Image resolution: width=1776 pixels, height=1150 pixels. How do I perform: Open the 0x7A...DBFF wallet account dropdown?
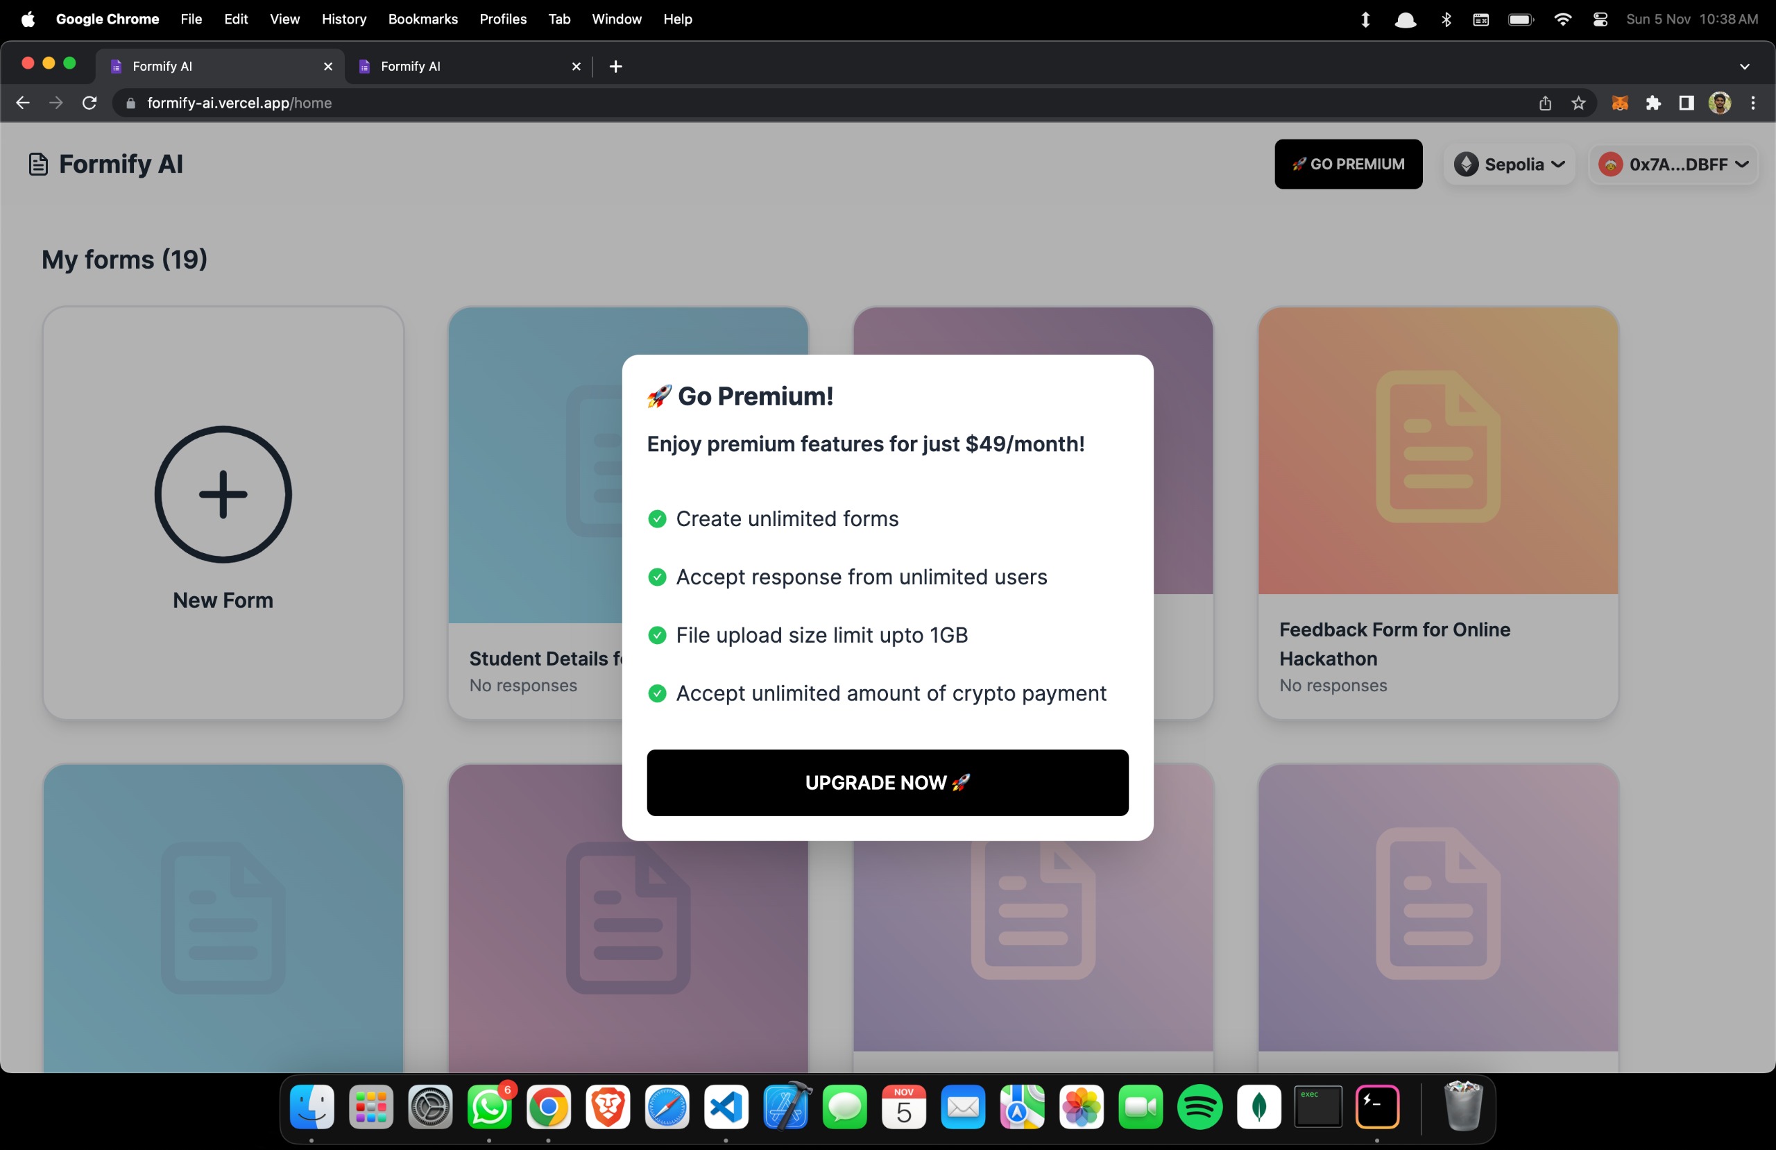click(1673, 164)
